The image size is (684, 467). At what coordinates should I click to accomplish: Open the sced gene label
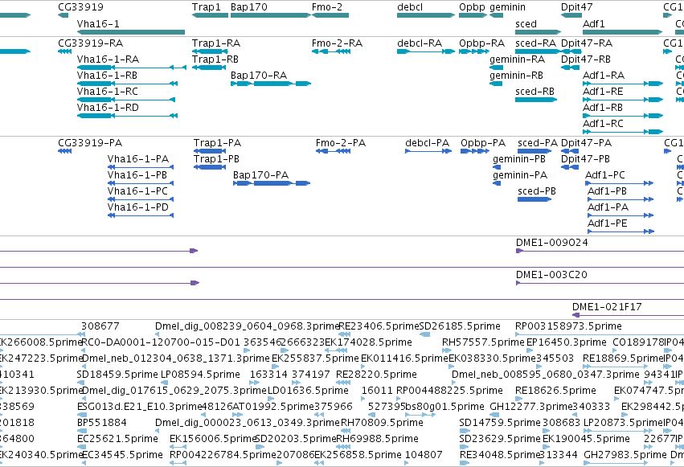526,24
